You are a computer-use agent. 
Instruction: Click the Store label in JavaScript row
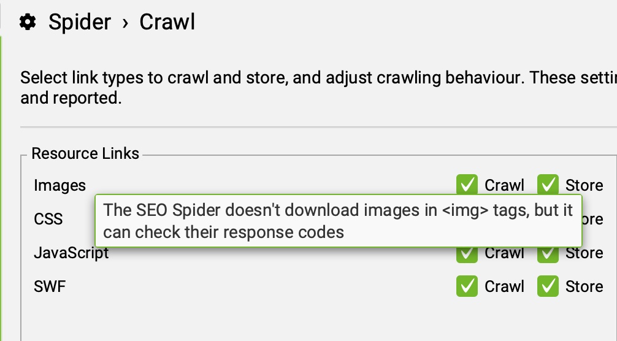(x=584, y=254)
